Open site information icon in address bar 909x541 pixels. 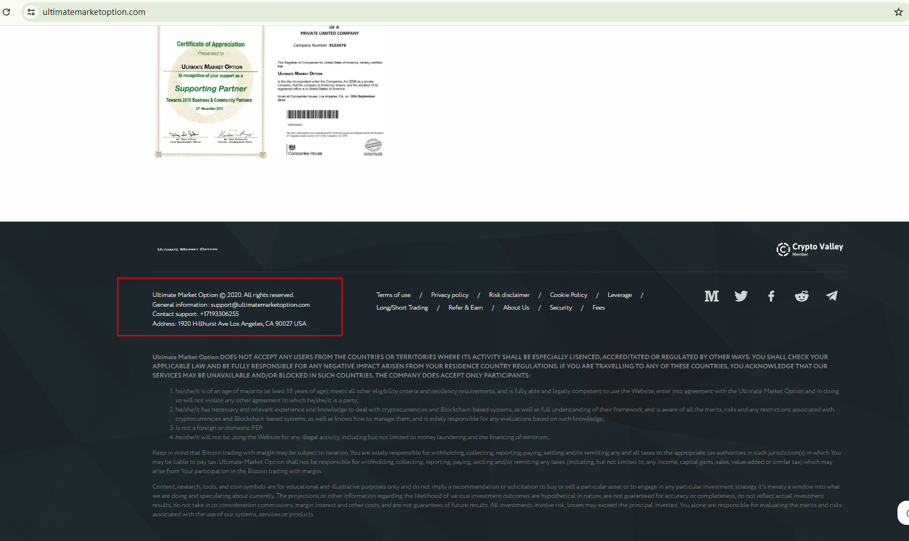[31, 12]
